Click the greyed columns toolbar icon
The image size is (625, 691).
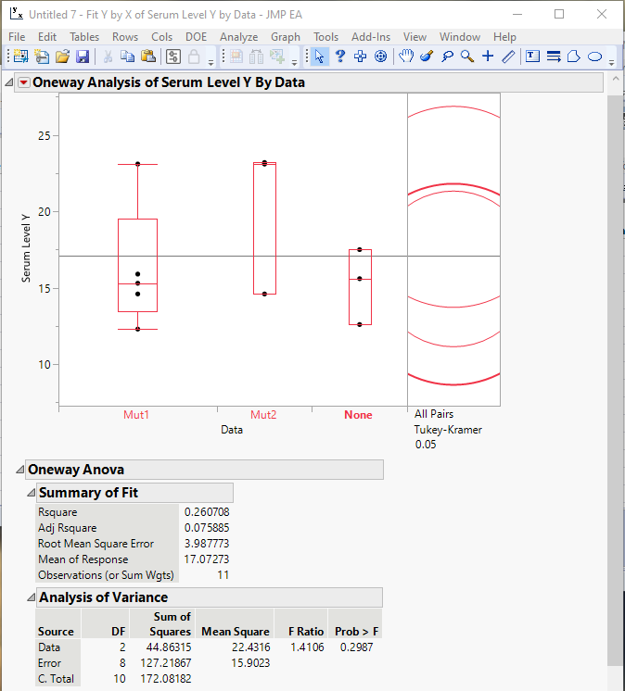(256, 57)
